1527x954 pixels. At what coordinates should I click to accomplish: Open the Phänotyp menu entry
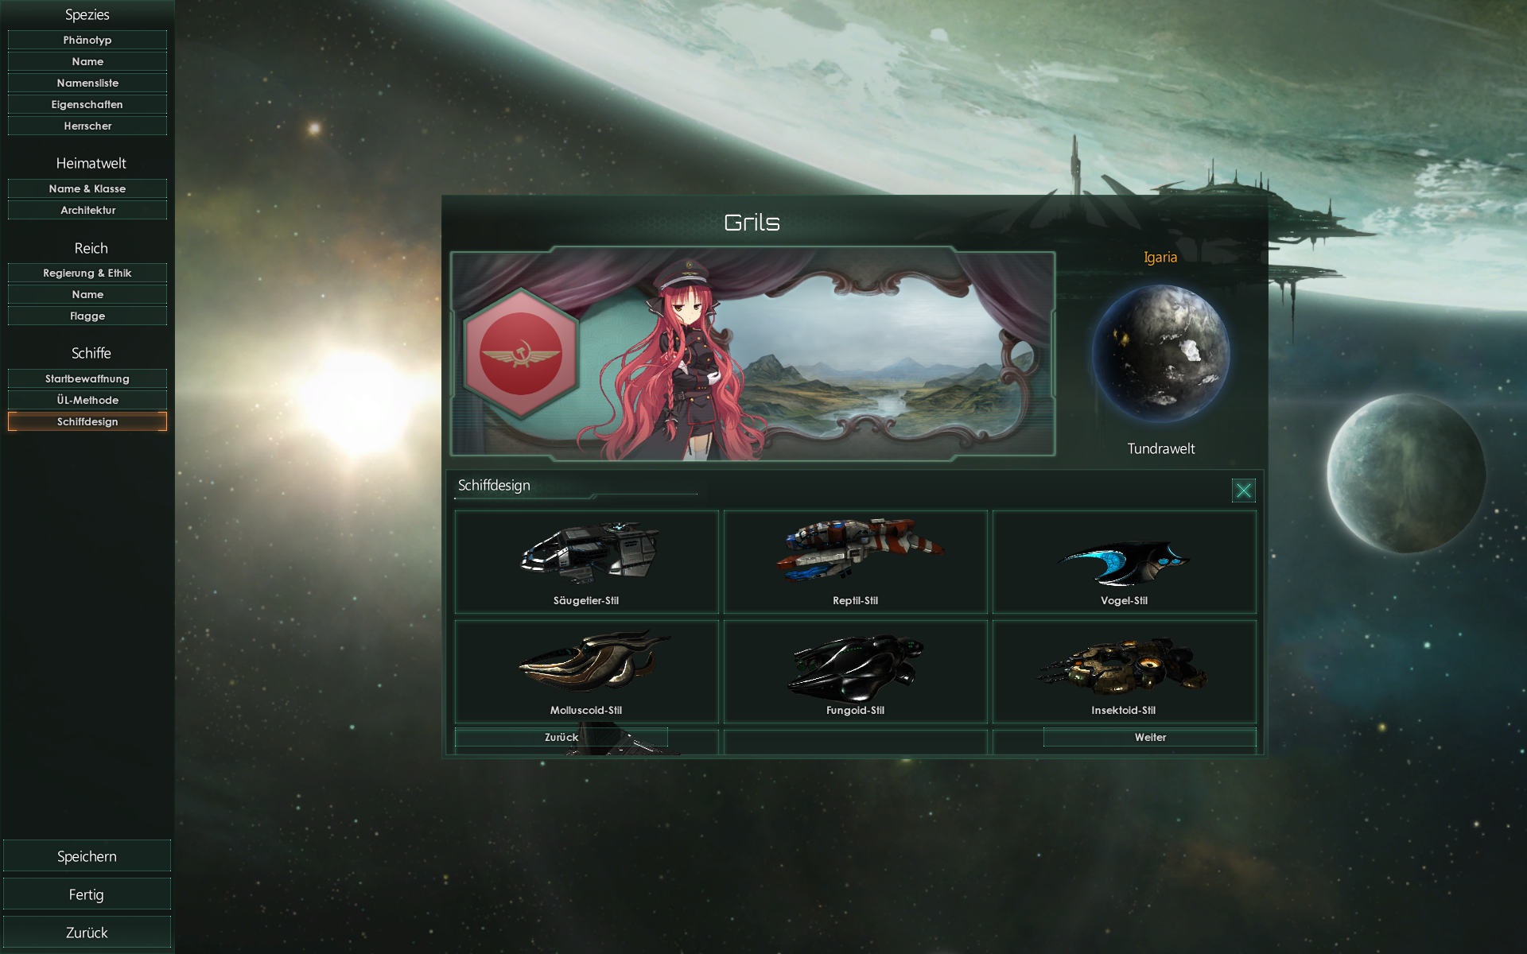[x=87, y=40]
